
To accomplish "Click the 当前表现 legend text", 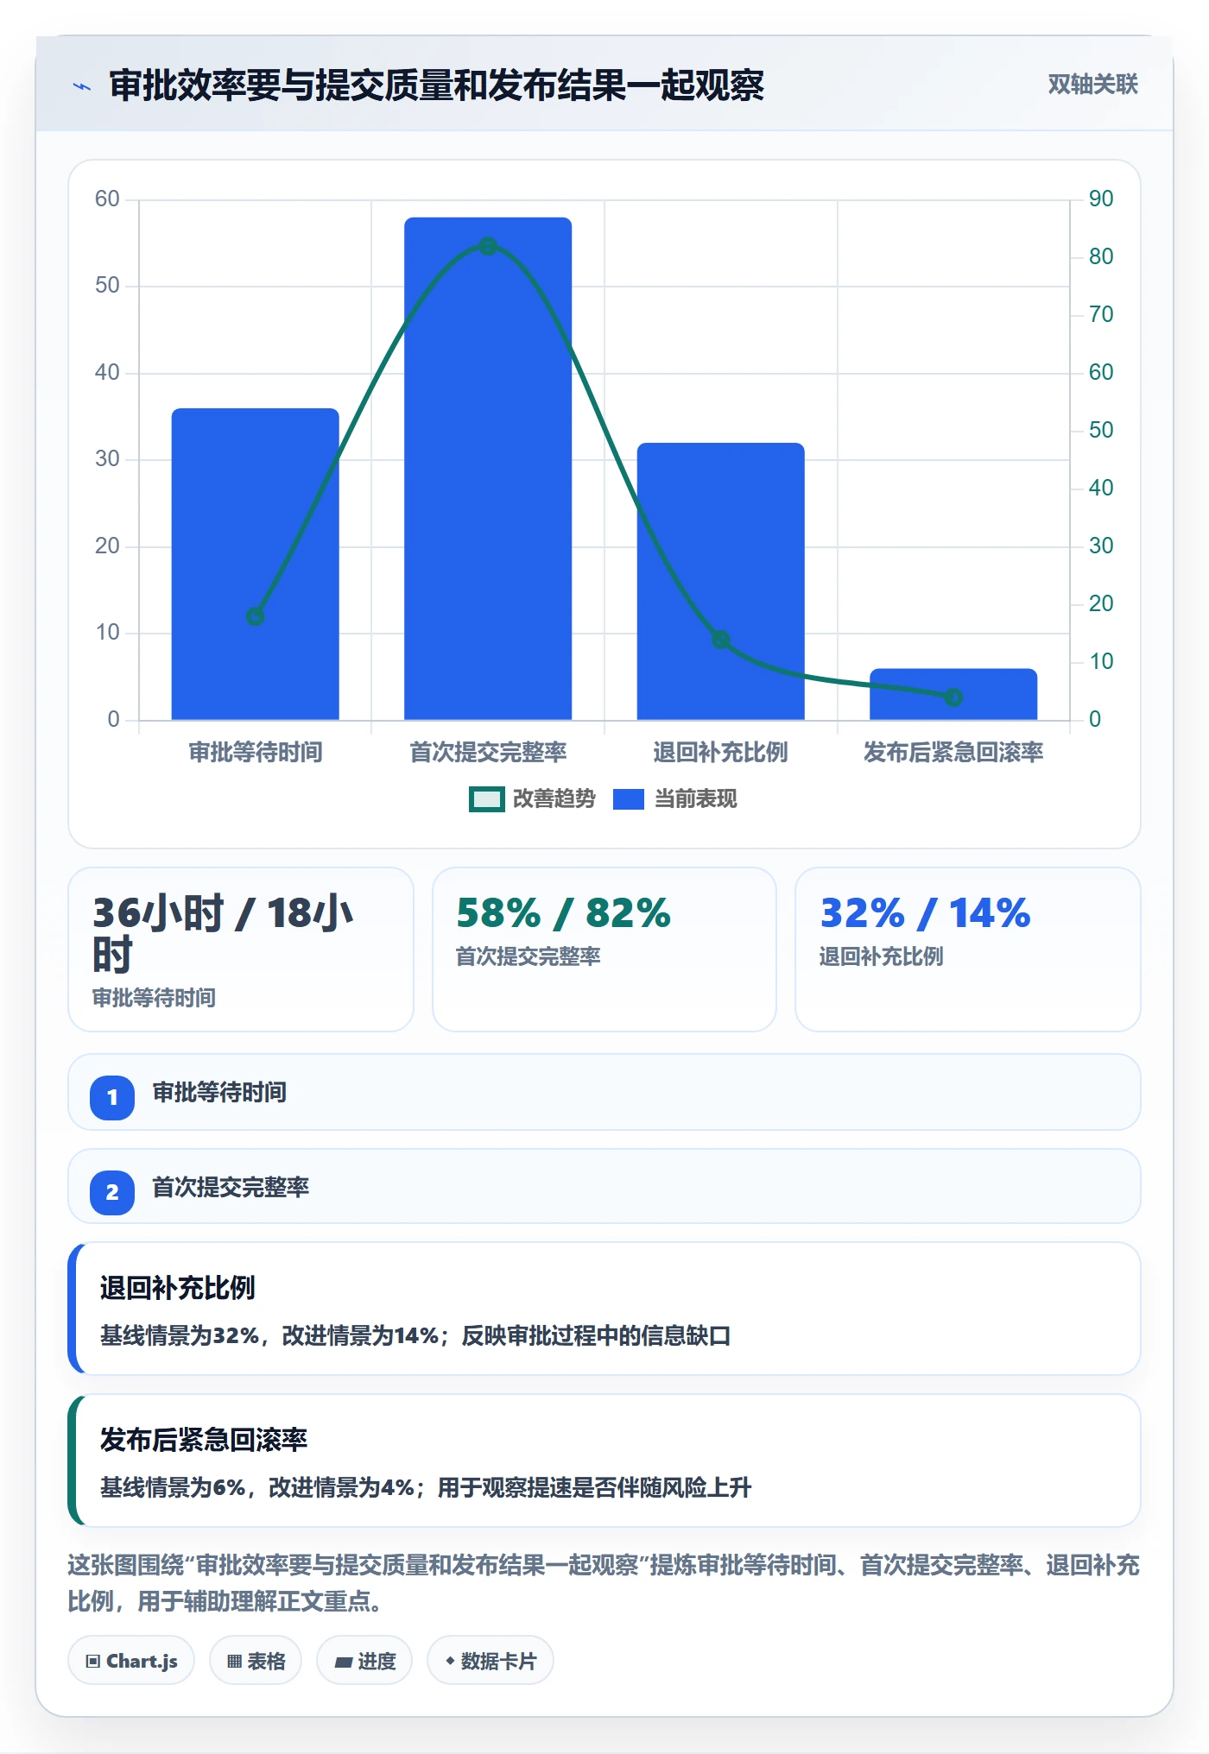I will [696, 799].
